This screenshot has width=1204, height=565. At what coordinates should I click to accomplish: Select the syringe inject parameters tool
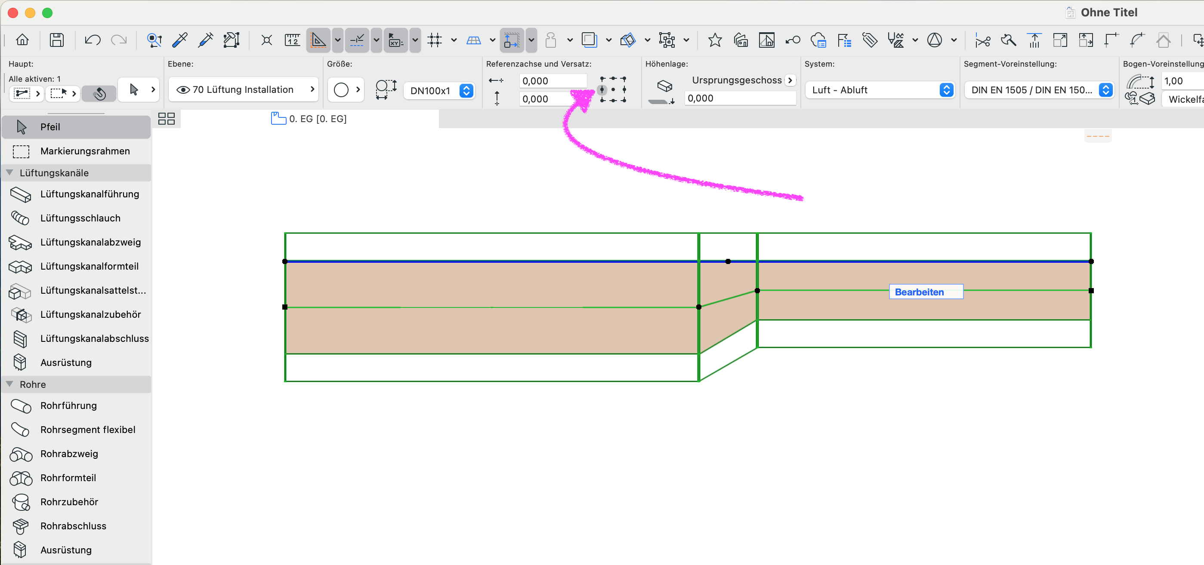point(206,40)
